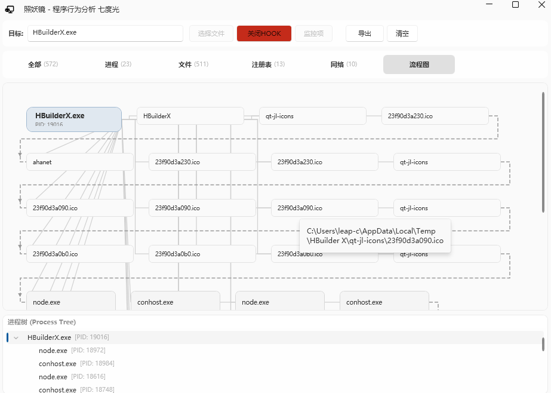Click the rightmost conhost.exe flowchart node
The width and height of the screenshot is (551, 393).
384,301
